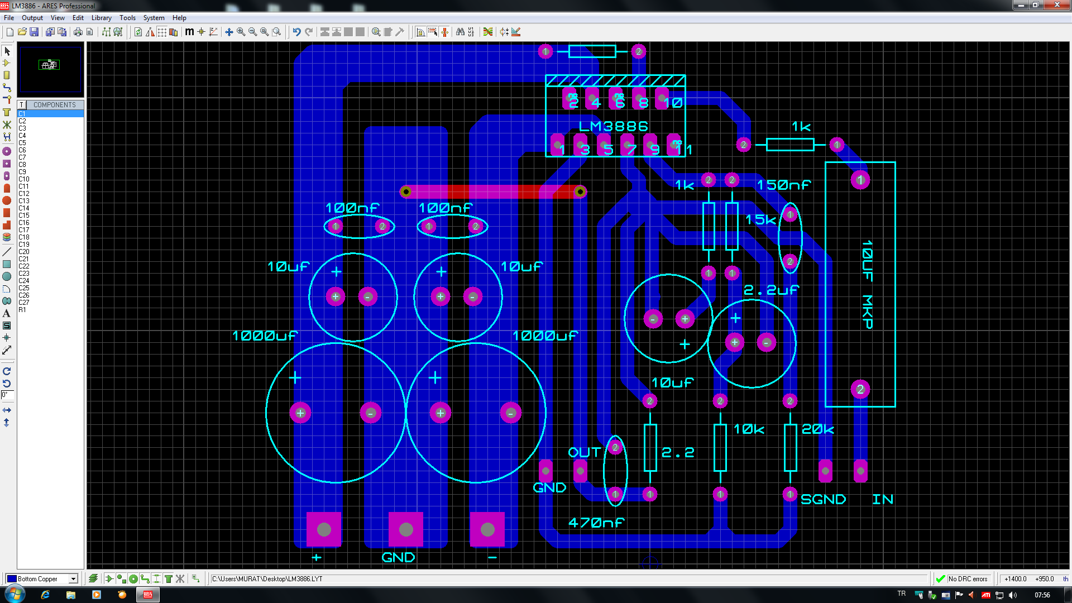Toggle the grid display toolbar icon
1072x603 pixels.
162,32
